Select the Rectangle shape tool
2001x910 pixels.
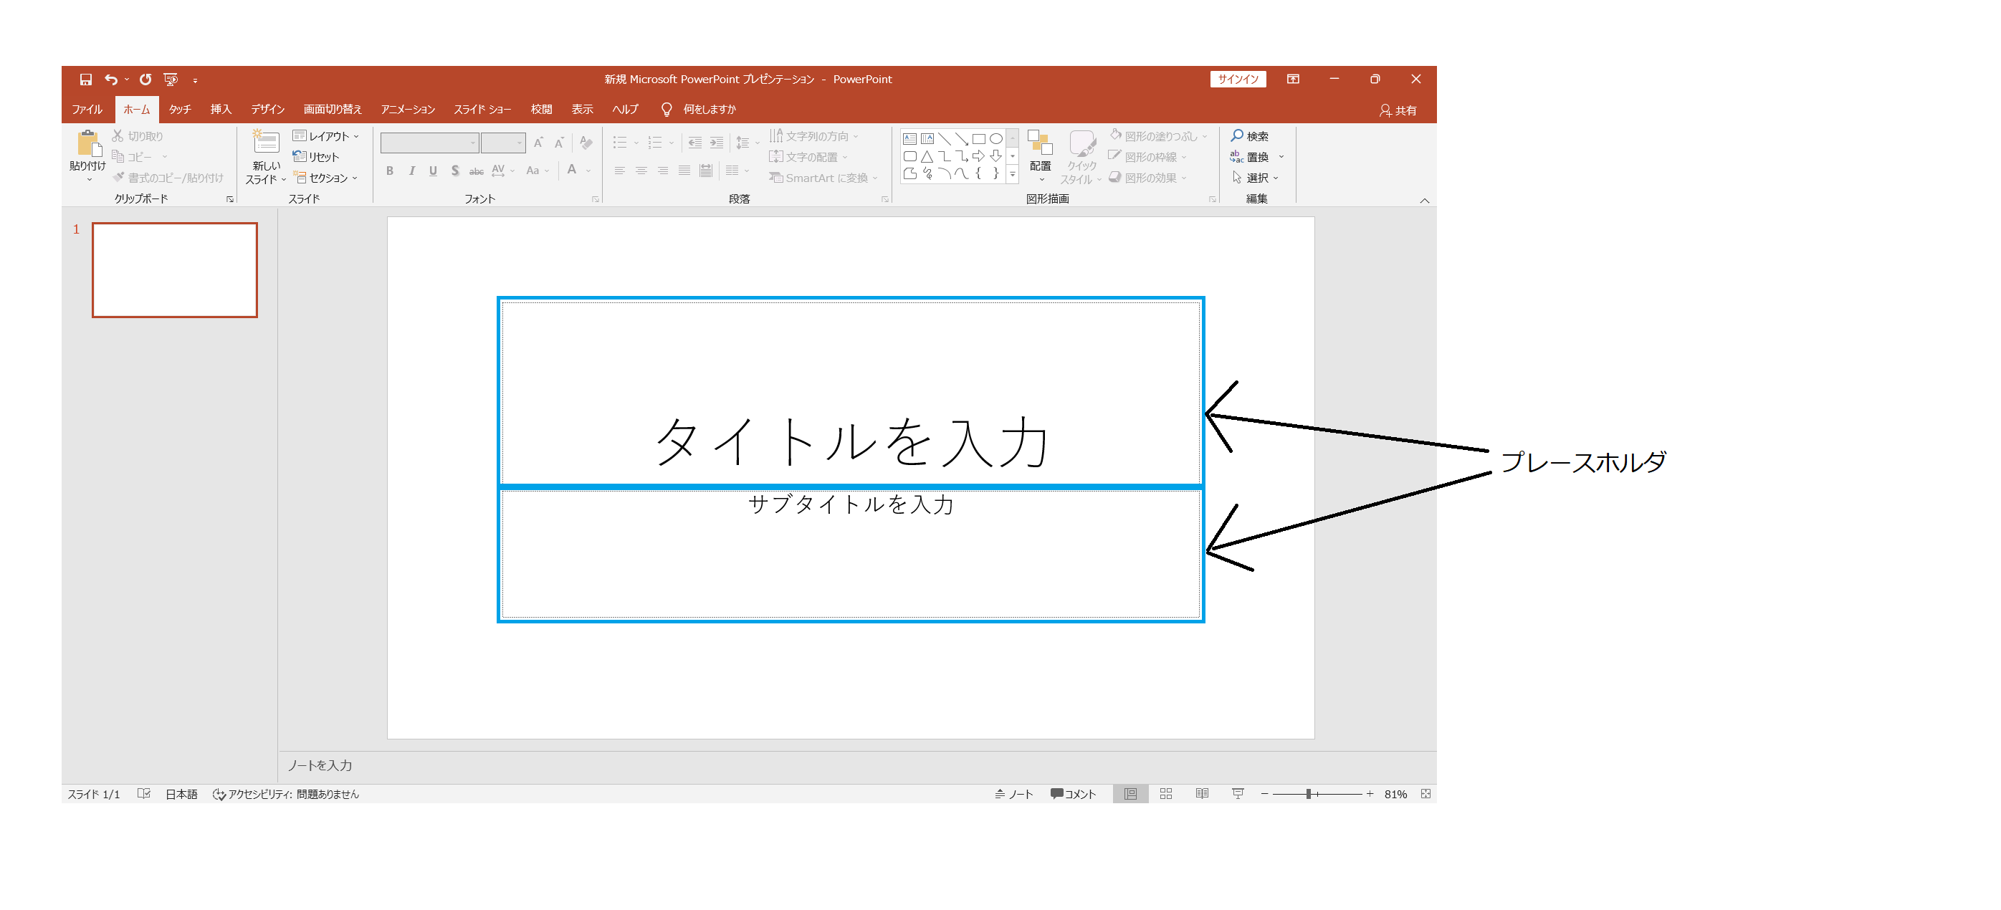pyautogui.click(x=980, y=139)
